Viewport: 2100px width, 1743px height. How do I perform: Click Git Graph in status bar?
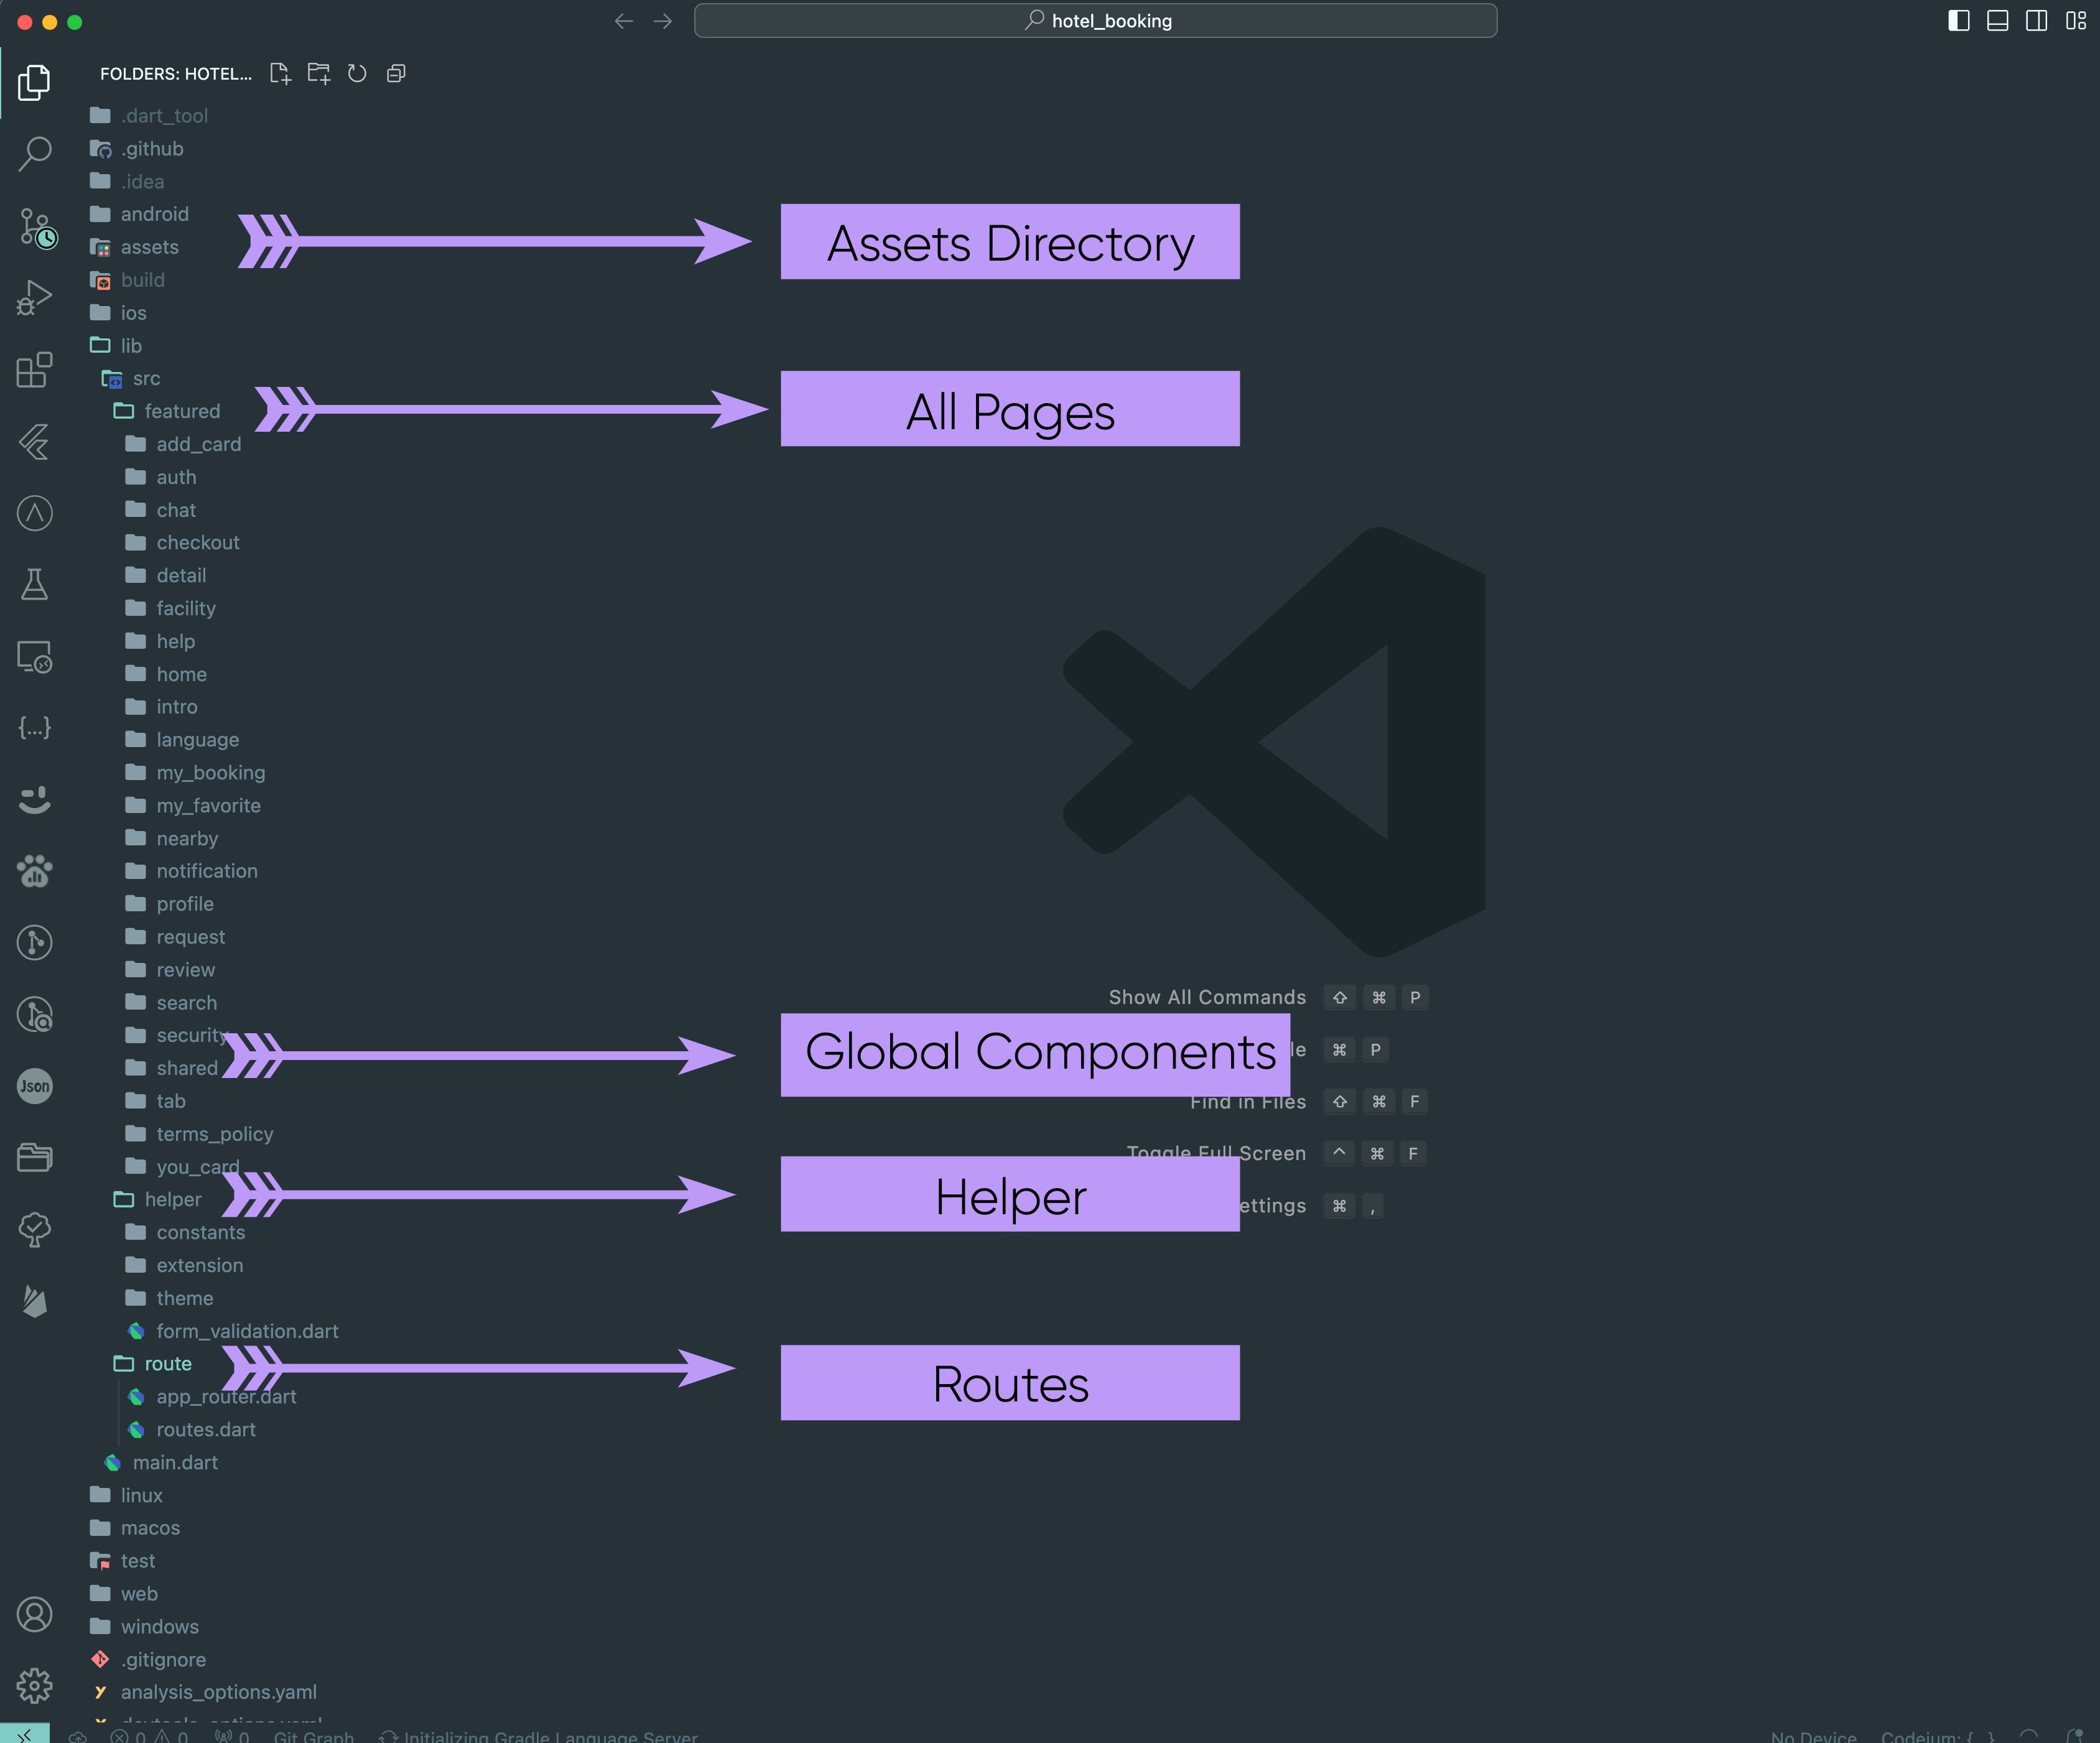pos(313,1736)
